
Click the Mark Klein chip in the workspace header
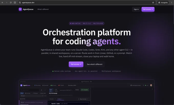(51, 90)
